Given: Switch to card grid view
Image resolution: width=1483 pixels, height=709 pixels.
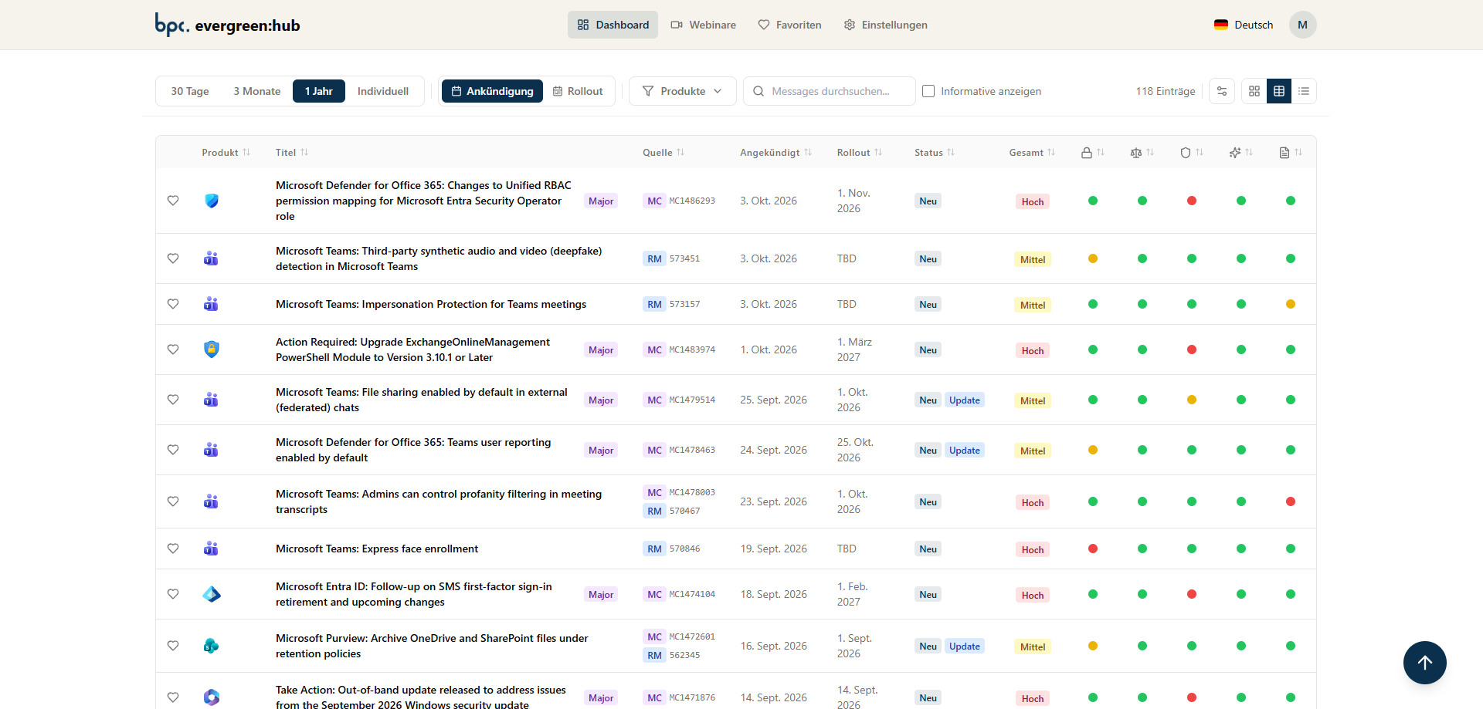Looking at the screenshot, I should pos(1254,91).
